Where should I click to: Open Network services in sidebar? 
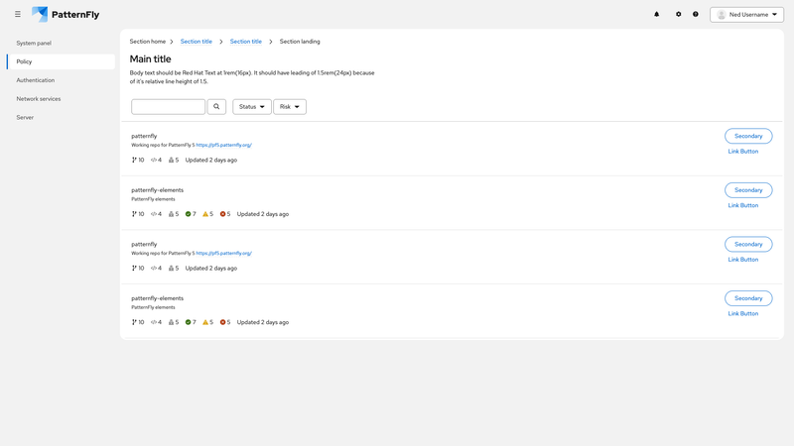click(x=39, y=99)
